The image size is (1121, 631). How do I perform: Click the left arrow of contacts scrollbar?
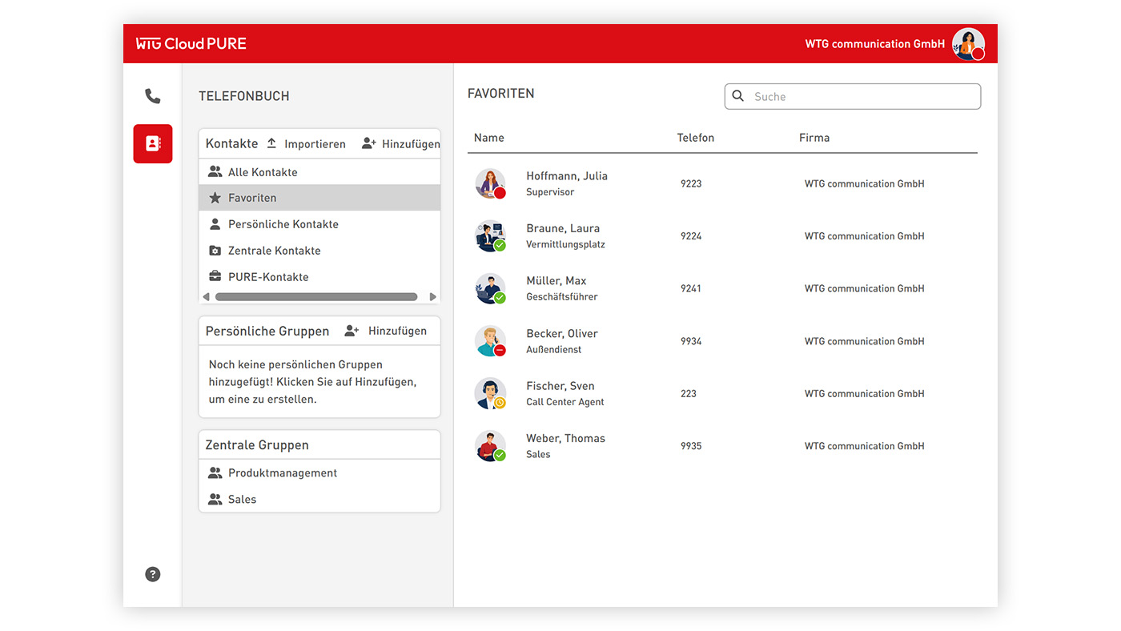point(206,297)
